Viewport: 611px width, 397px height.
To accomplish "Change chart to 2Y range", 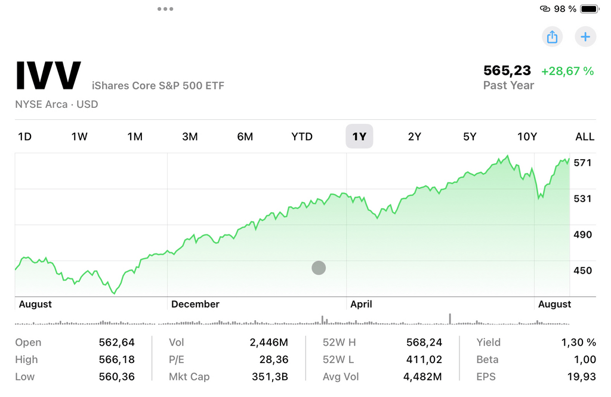I will click(x=415, y=137).
